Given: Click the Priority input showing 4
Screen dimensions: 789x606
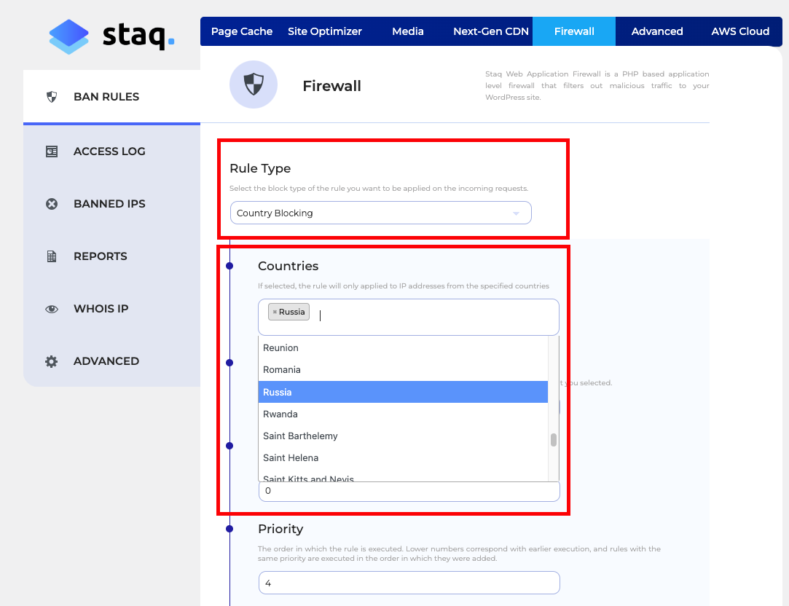Looking at the screenshot, I should click(x=409, y=583).
